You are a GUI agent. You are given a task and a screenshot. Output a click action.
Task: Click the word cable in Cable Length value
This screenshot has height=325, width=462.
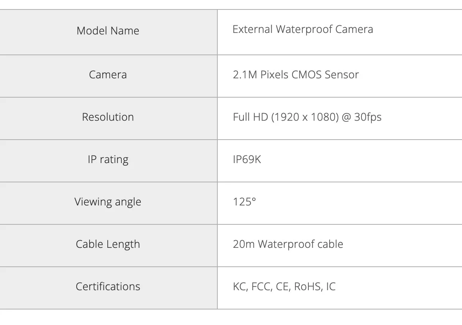pyautogui.click(x=330, y=244)
